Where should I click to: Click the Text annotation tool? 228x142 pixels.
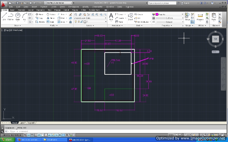111,16
